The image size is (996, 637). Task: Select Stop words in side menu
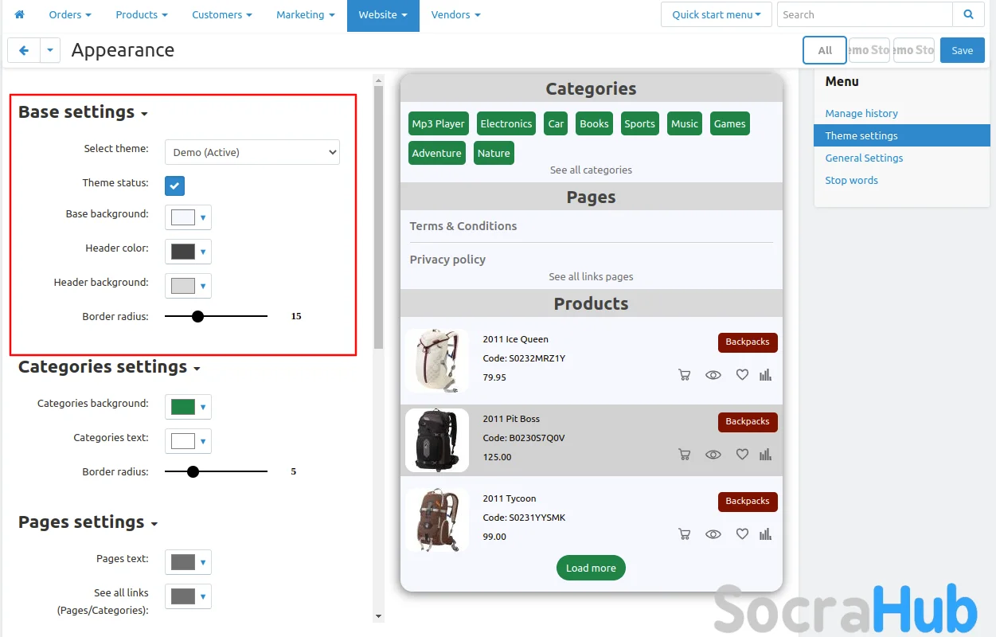pos(851,180)
